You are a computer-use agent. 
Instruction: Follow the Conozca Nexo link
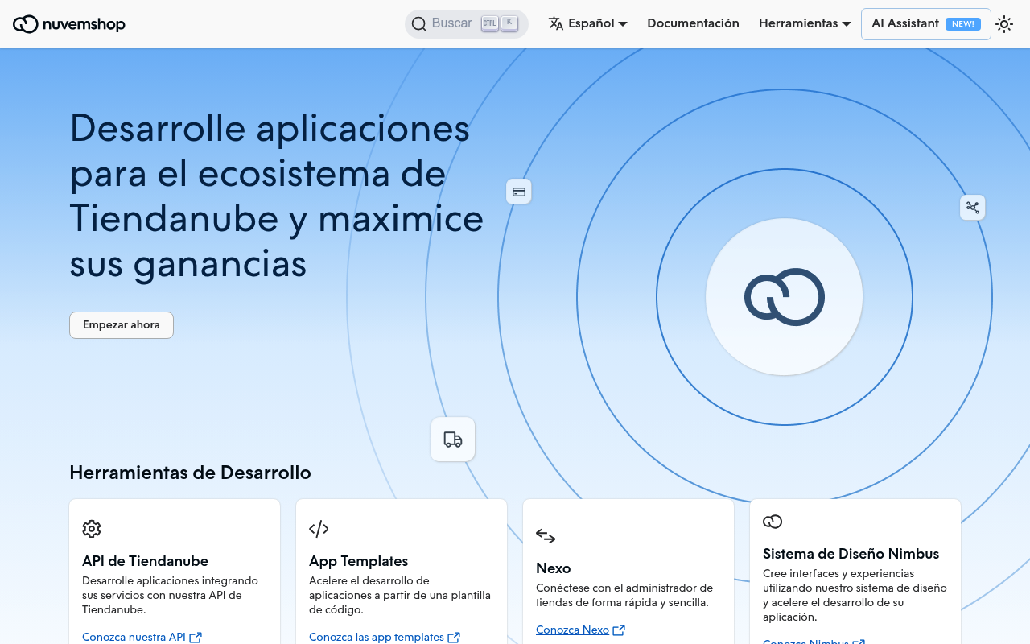(x=572, y=630)
